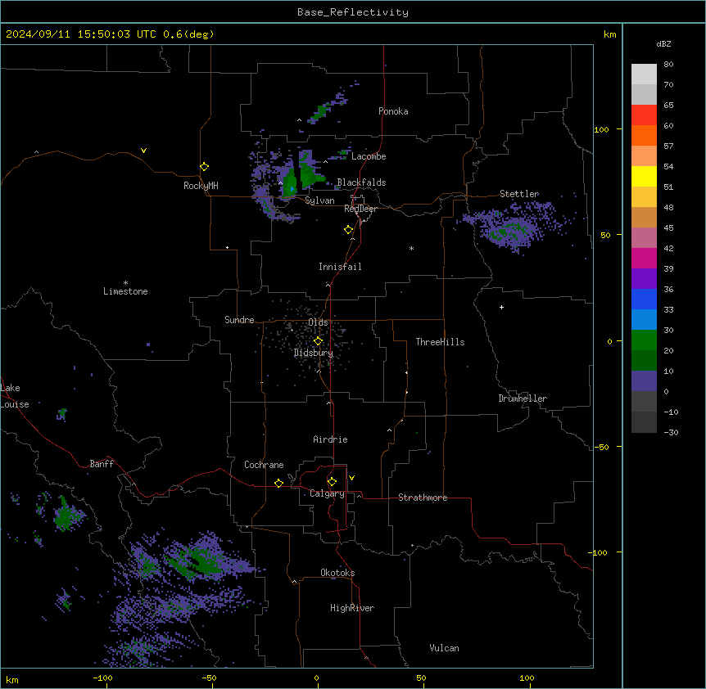Select the white 70-80 dBZ legend swatch
The width and height of the screenshot is (706, 689).
[644, 74]
